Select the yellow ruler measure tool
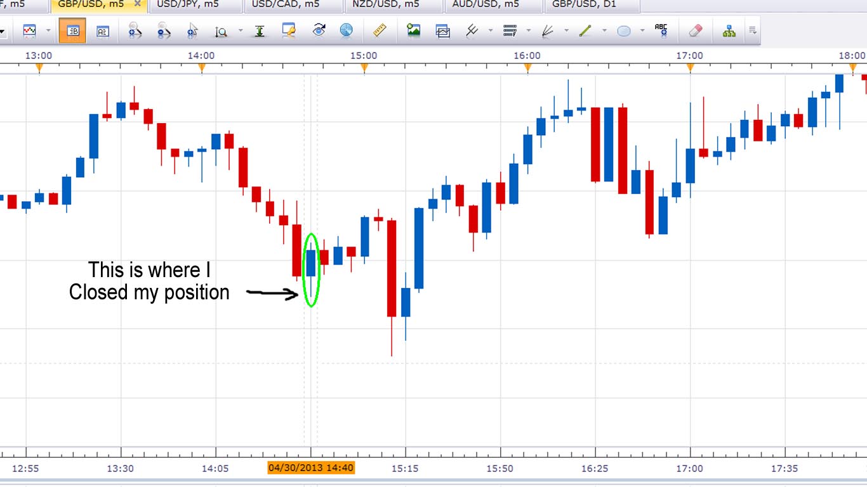The width and height of the screenshot is (867, 487). 380,30
